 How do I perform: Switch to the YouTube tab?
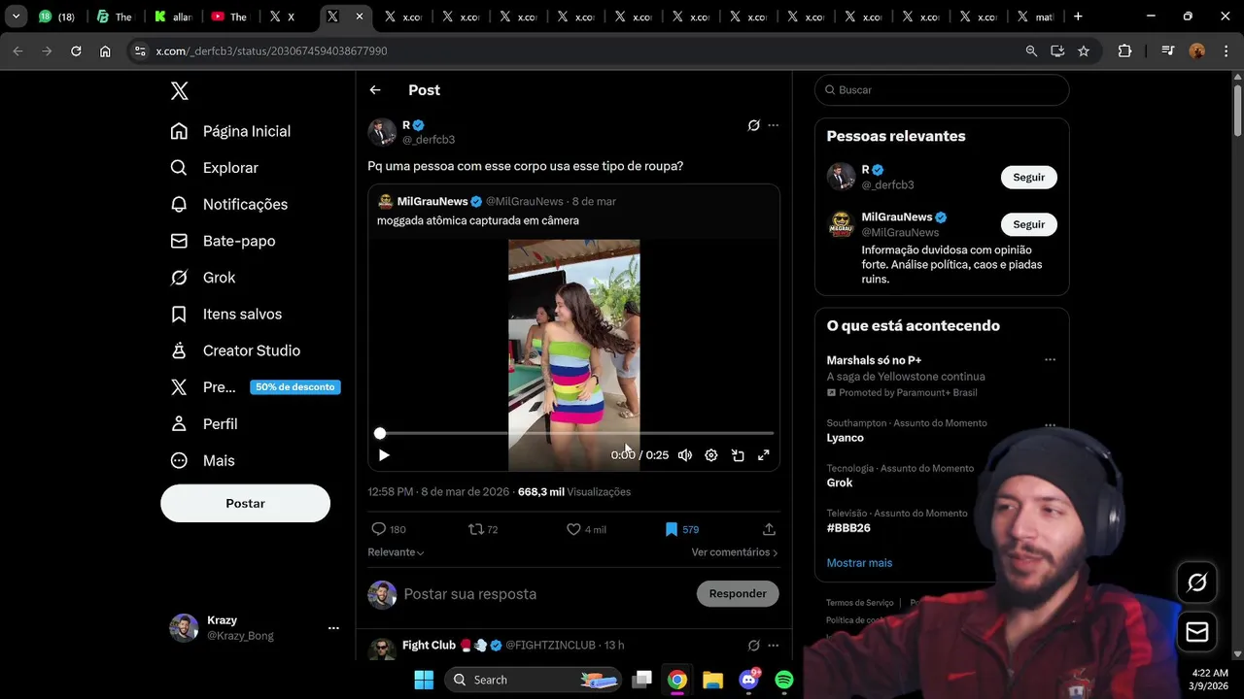[229, 17]
